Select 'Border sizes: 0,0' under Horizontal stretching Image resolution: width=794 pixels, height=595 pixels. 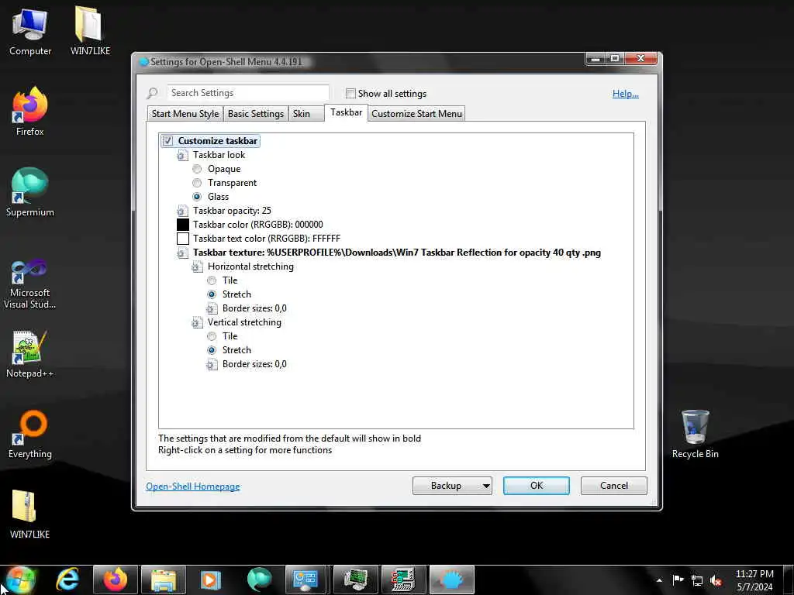[254, 308]
